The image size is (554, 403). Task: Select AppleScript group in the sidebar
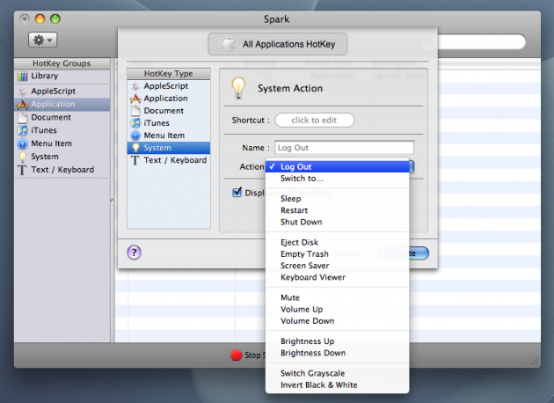click(62, 92)
